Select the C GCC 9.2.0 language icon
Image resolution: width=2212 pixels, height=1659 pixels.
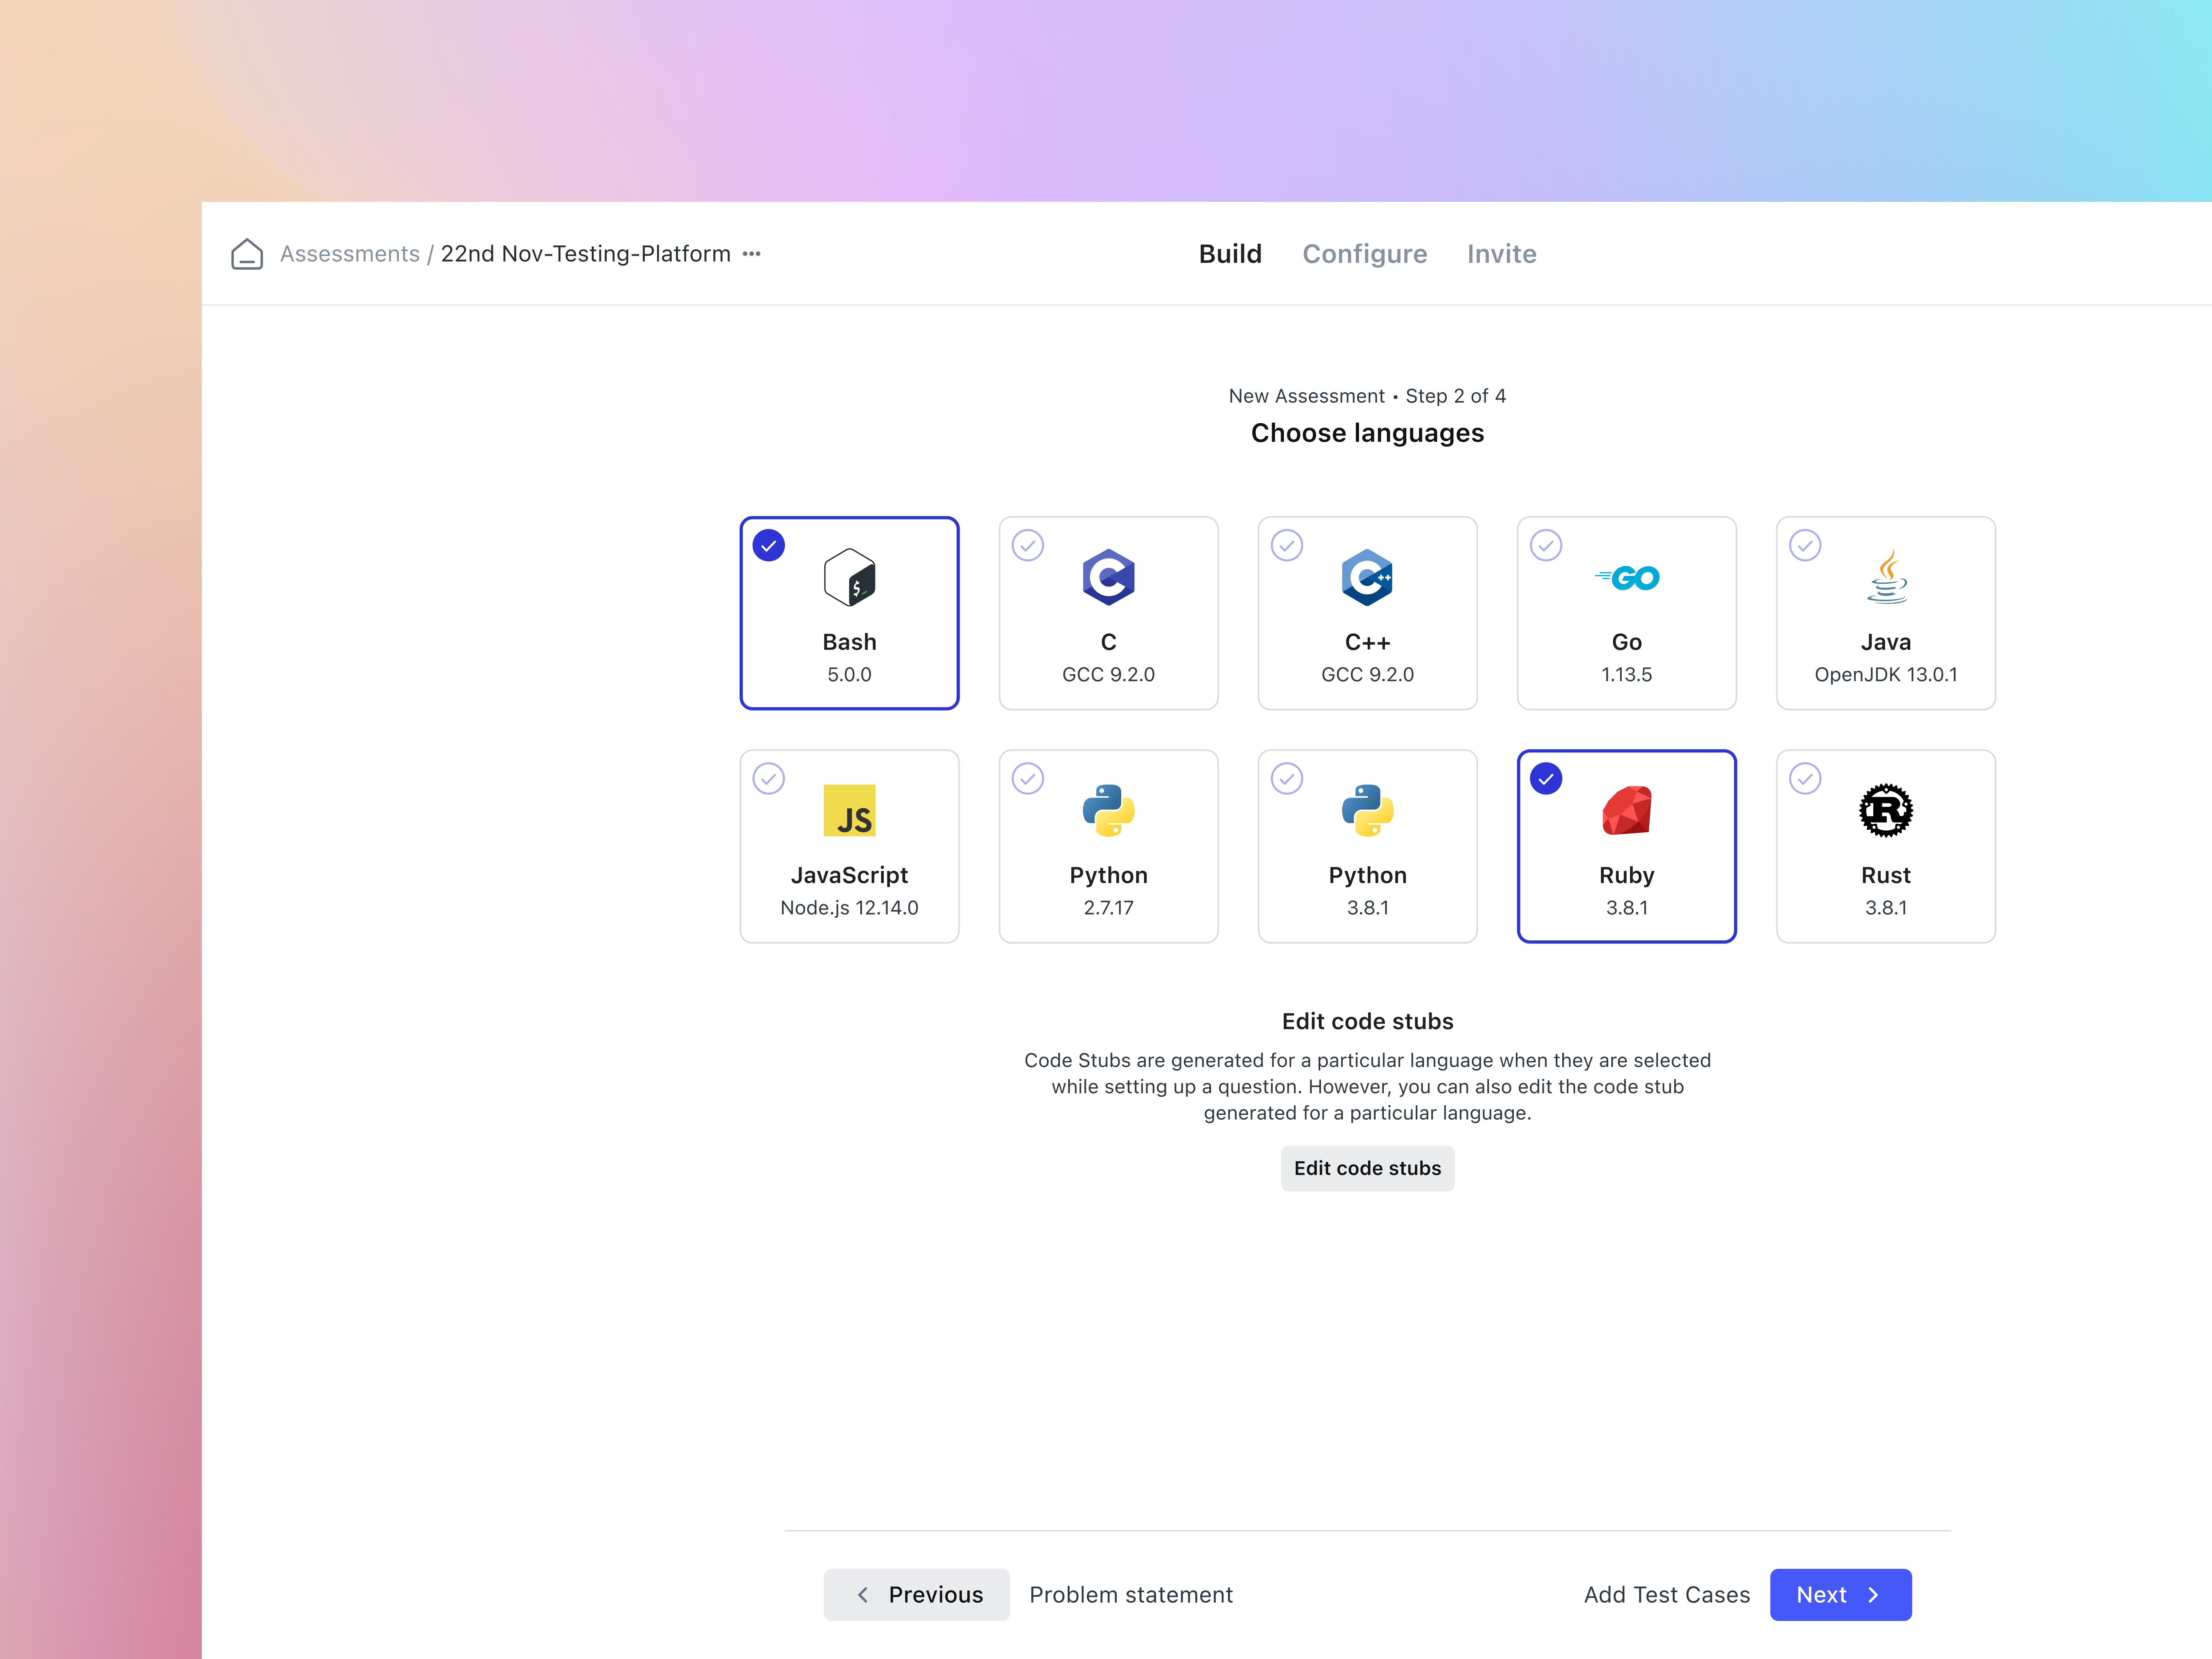[x=1108, y=577]
